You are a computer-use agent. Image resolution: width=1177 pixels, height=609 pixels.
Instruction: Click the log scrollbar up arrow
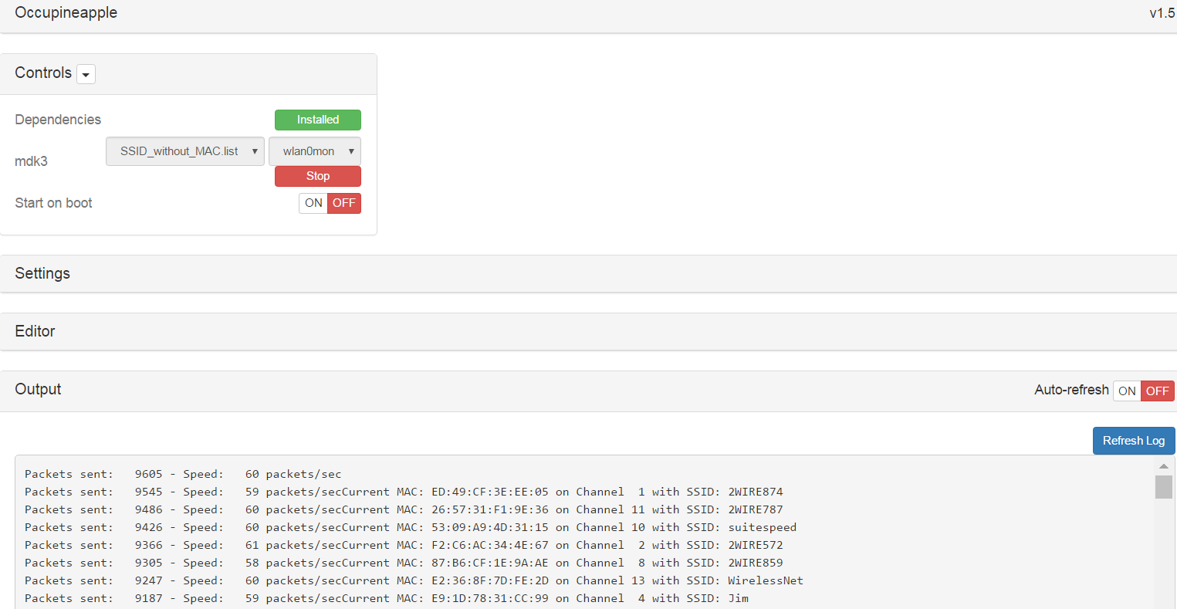tap(1163, 465)
